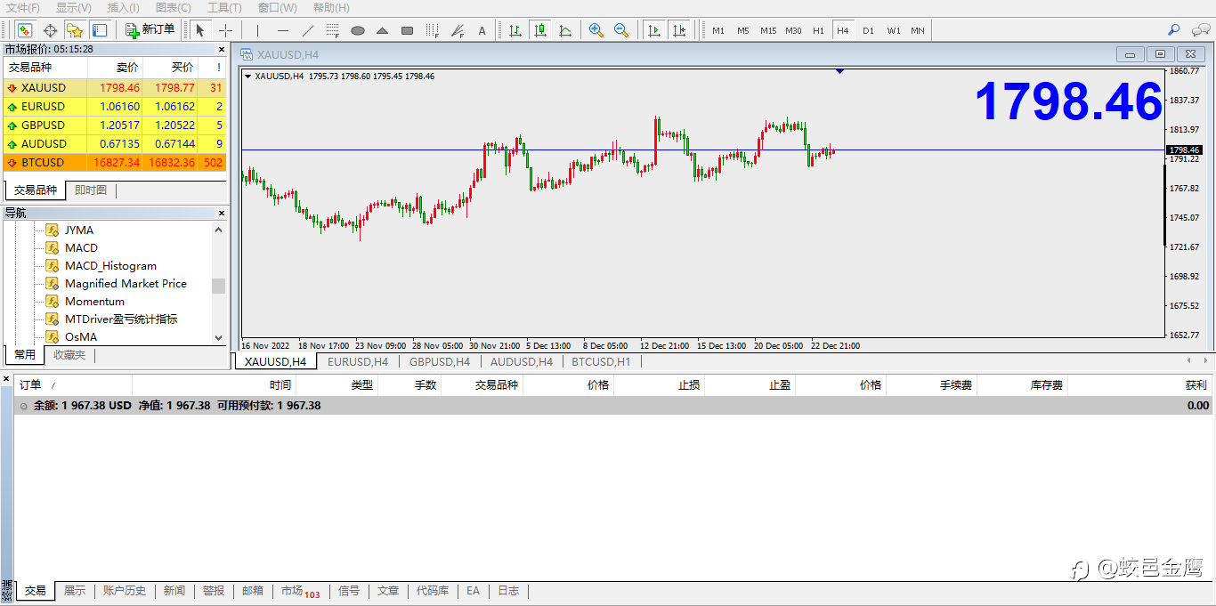
Task: Switch to the 即时图 tab
Action: coord(91,190)
